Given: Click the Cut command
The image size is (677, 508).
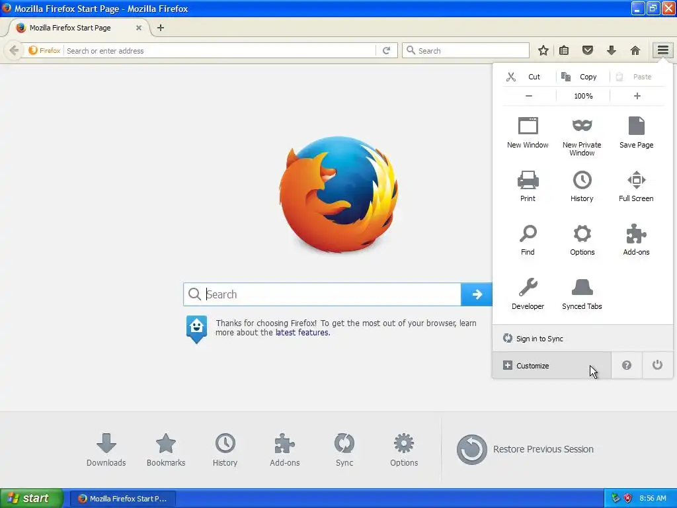Looking at the screenshot, I should (530, 77).
